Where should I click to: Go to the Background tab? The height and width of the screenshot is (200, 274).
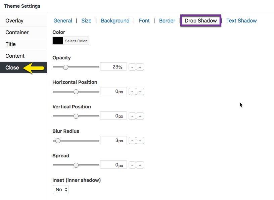click(115, 20)
